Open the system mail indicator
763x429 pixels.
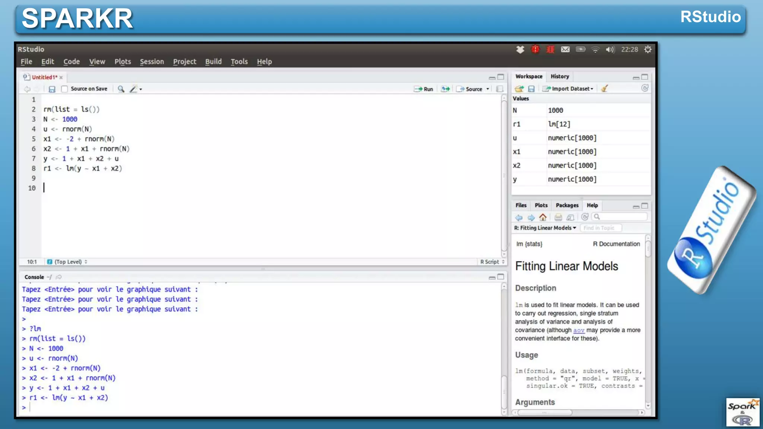pyautogui.click(x=565, y=49)
